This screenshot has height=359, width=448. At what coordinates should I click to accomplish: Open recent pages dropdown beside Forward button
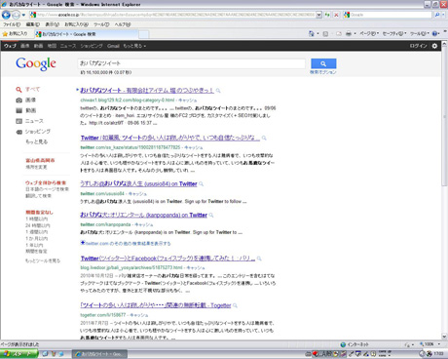click(x=23, y=15)
